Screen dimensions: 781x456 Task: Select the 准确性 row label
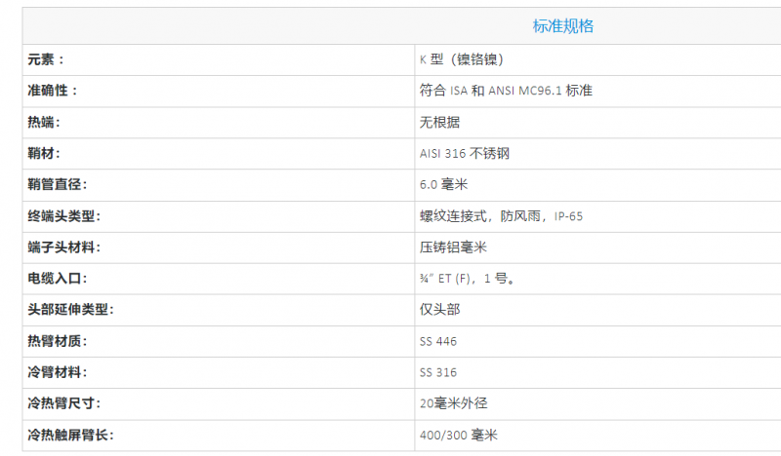tap(53, 91)
